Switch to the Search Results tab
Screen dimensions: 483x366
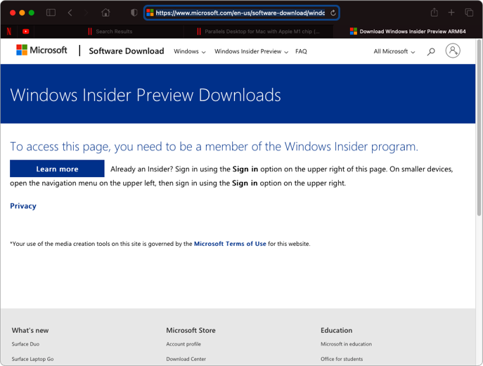click(x=109, y=32)
